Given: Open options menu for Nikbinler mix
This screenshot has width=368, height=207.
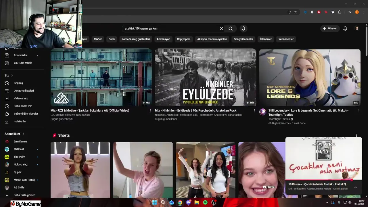Looking at the screenshot, I should [x=254, y=111].
